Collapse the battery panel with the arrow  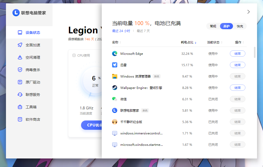(x=249, y=12)
